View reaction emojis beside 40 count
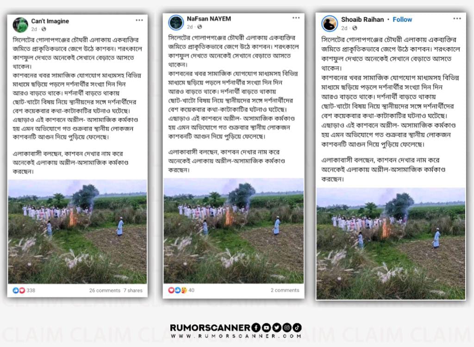This screenshot has width=474, height=347. tap(177, 290)
